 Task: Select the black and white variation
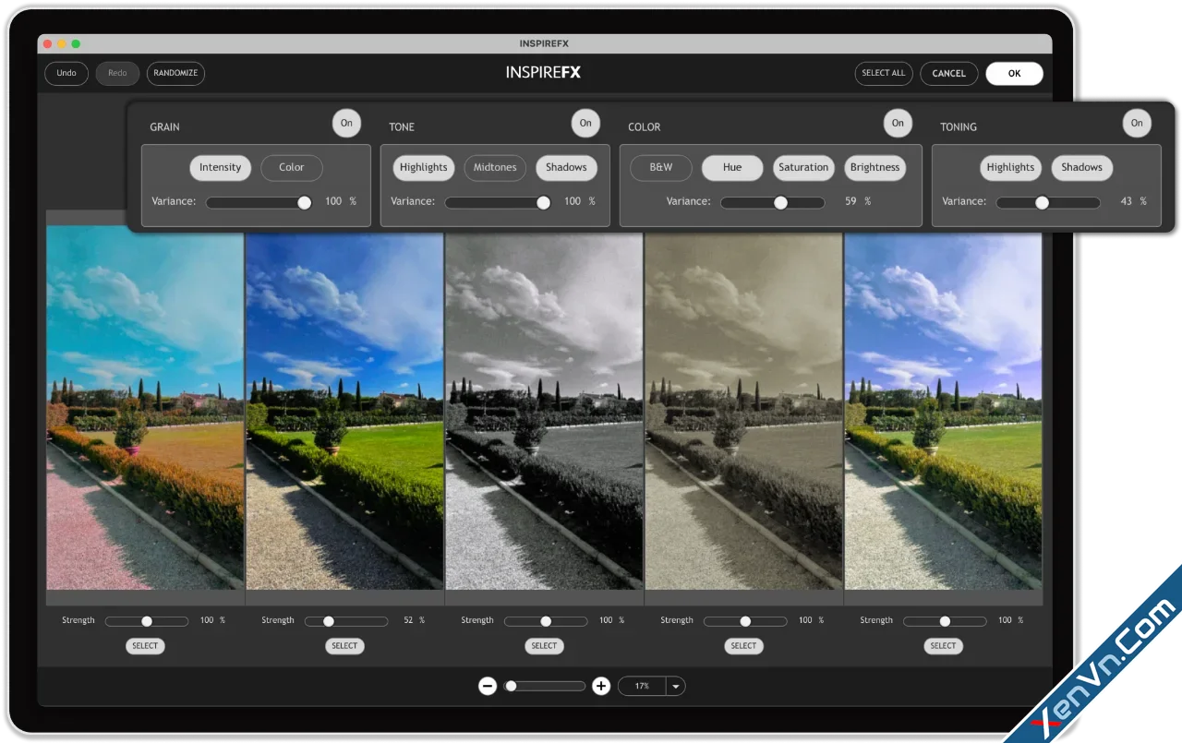click(x=544, y=646)
